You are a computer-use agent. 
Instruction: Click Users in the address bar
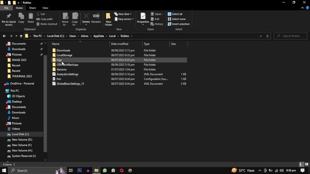point(73,36)
